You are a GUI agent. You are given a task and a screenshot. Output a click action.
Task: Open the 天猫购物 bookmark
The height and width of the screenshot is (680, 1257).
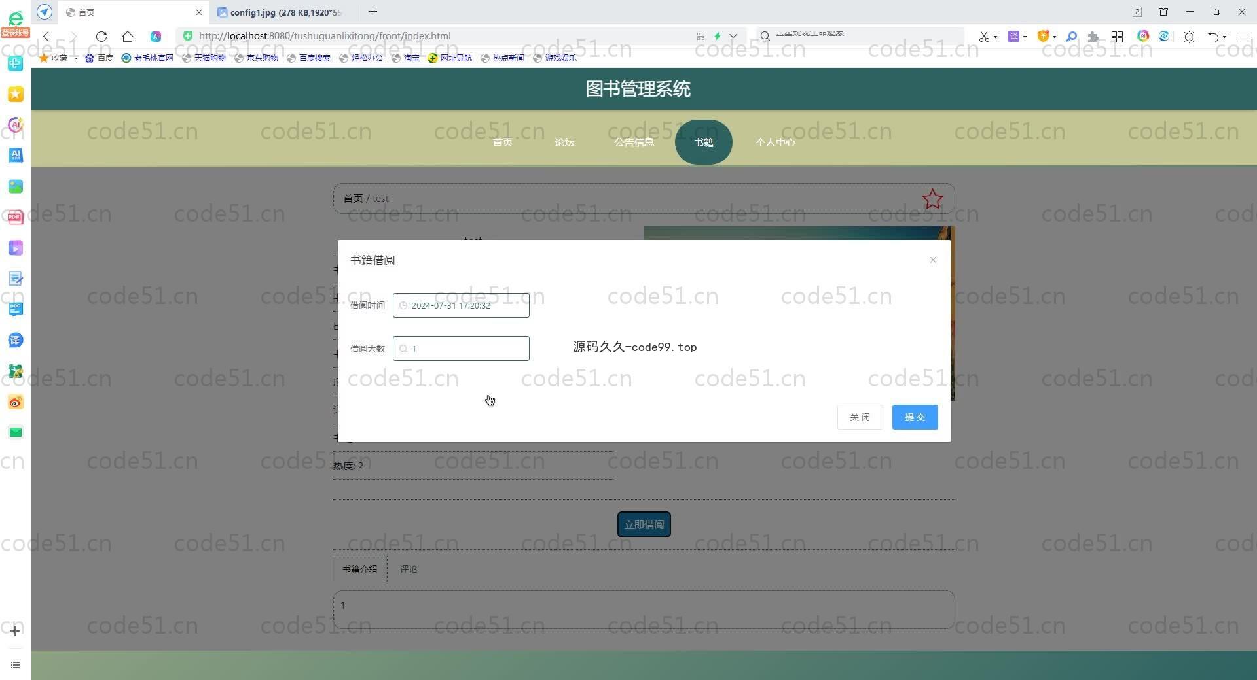204,58
